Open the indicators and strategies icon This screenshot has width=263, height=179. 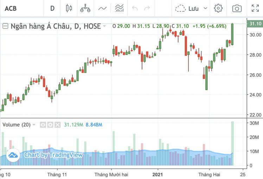[x=119, y=8]
